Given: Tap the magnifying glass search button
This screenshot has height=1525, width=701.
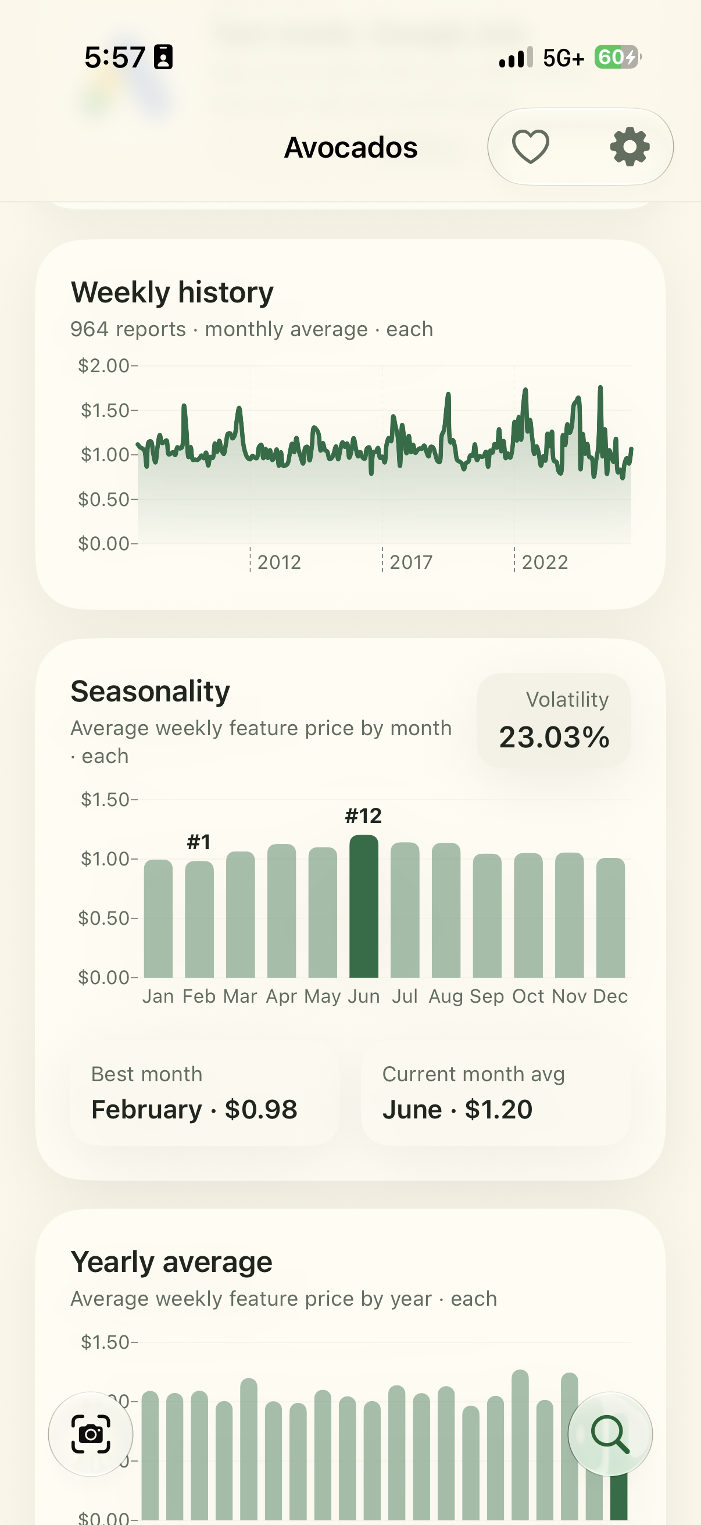Looking at the screenshot, I should (x=610, y=1434).
